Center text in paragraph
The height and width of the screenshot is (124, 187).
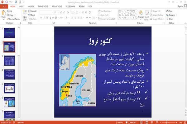75,18
